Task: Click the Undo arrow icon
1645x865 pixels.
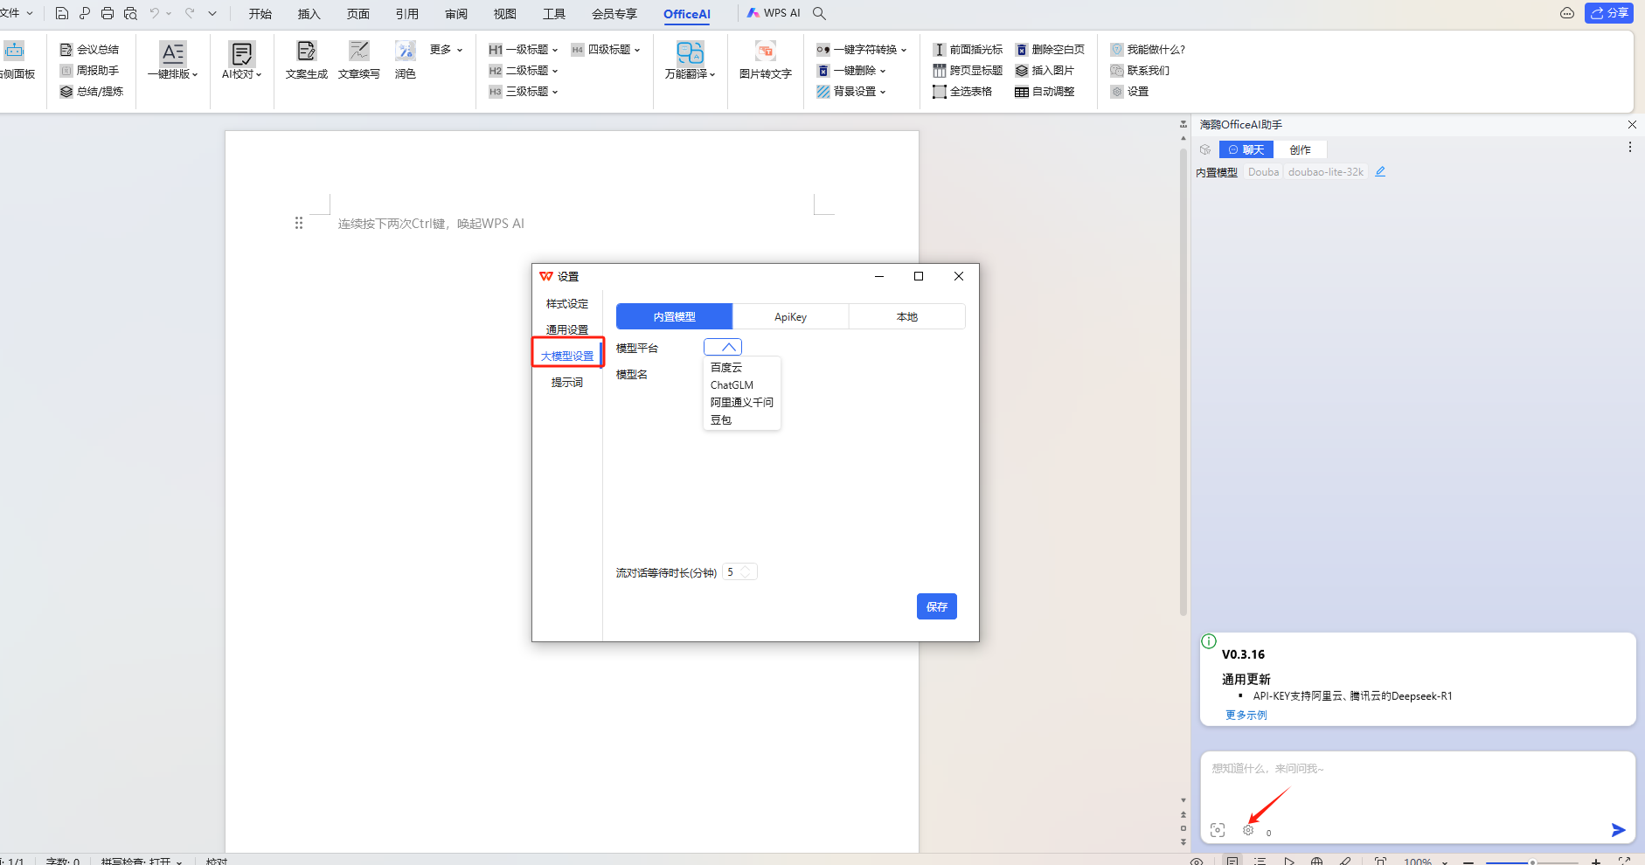Action: click(x=155, y=13)
